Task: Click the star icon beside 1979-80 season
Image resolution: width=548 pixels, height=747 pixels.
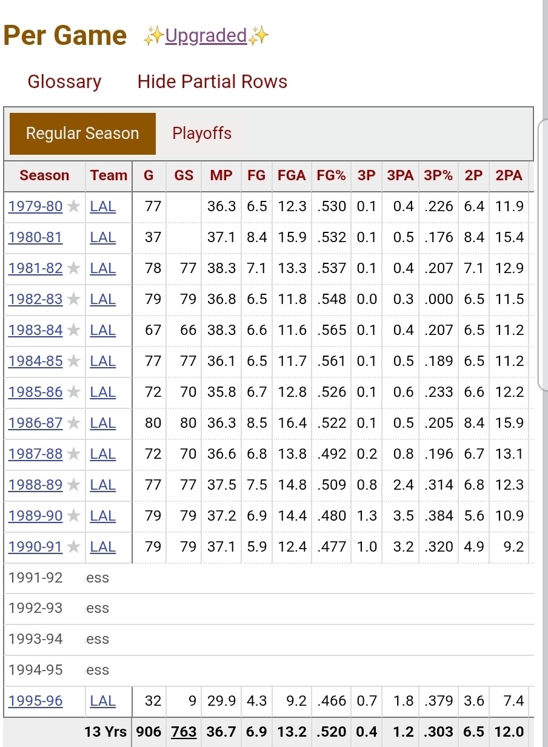Action: pos(73,206)
